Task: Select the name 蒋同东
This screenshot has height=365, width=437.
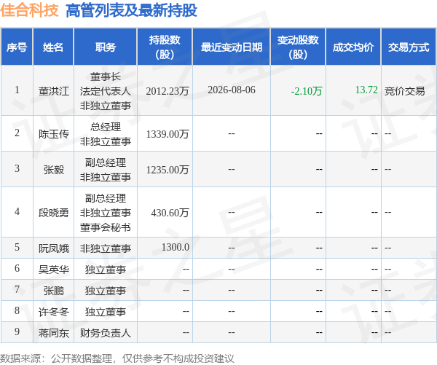Action: click(x=53, y=333)
